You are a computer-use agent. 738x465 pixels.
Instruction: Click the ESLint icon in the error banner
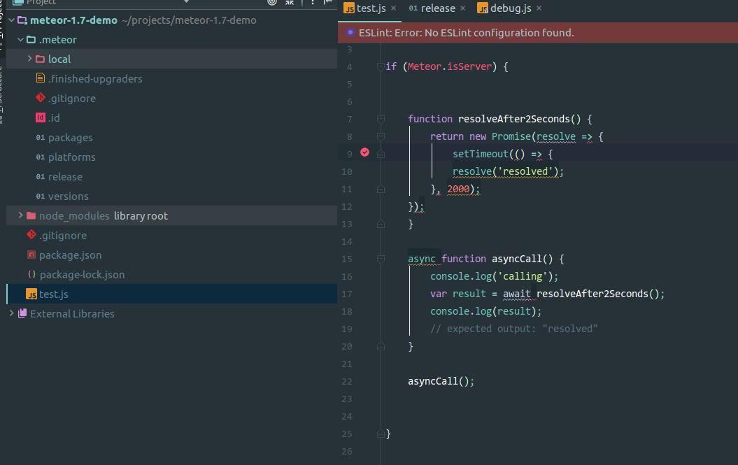click(x=350, y=32)
